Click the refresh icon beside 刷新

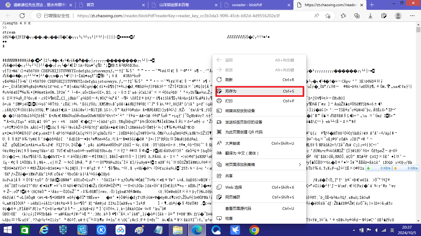[219, 80]
